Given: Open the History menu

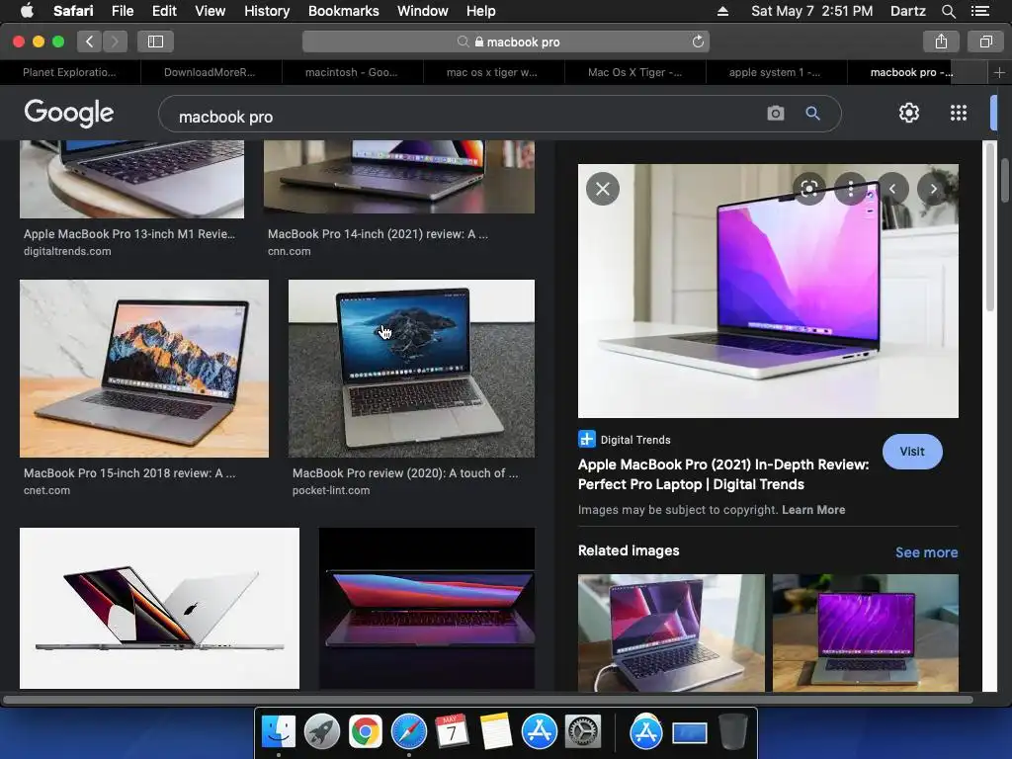Looking at the screenshot, I should click(267, 11).
